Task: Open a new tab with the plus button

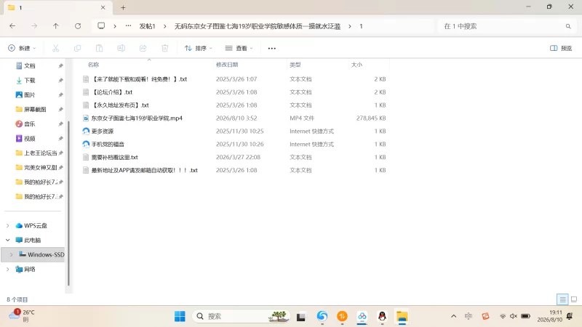Action: (123, 7)
